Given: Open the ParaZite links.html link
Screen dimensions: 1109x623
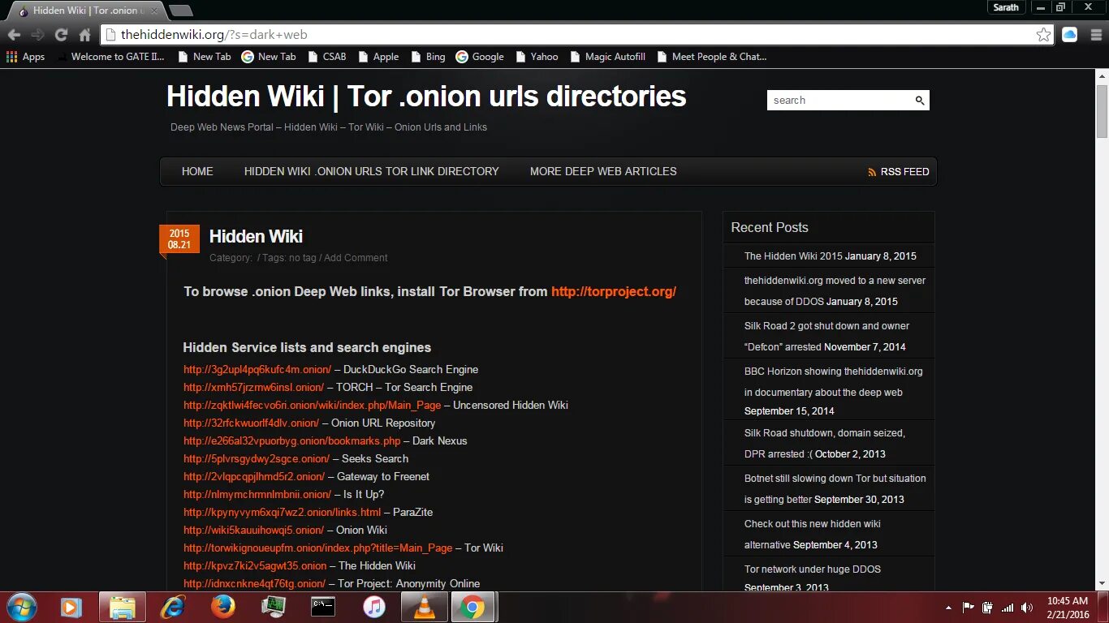Looking at the screenshot, I should click(x=283, y=513).
